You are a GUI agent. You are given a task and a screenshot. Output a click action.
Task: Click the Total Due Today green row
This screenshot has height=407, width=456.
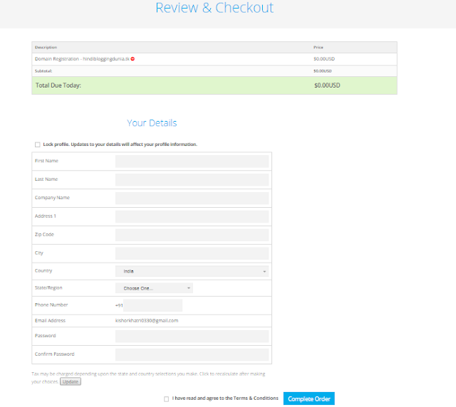pos(214,85)
